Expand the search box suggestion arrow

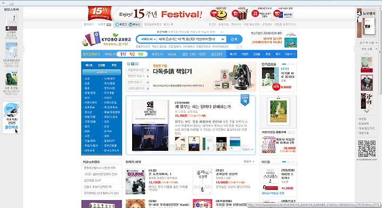[223, 39]
